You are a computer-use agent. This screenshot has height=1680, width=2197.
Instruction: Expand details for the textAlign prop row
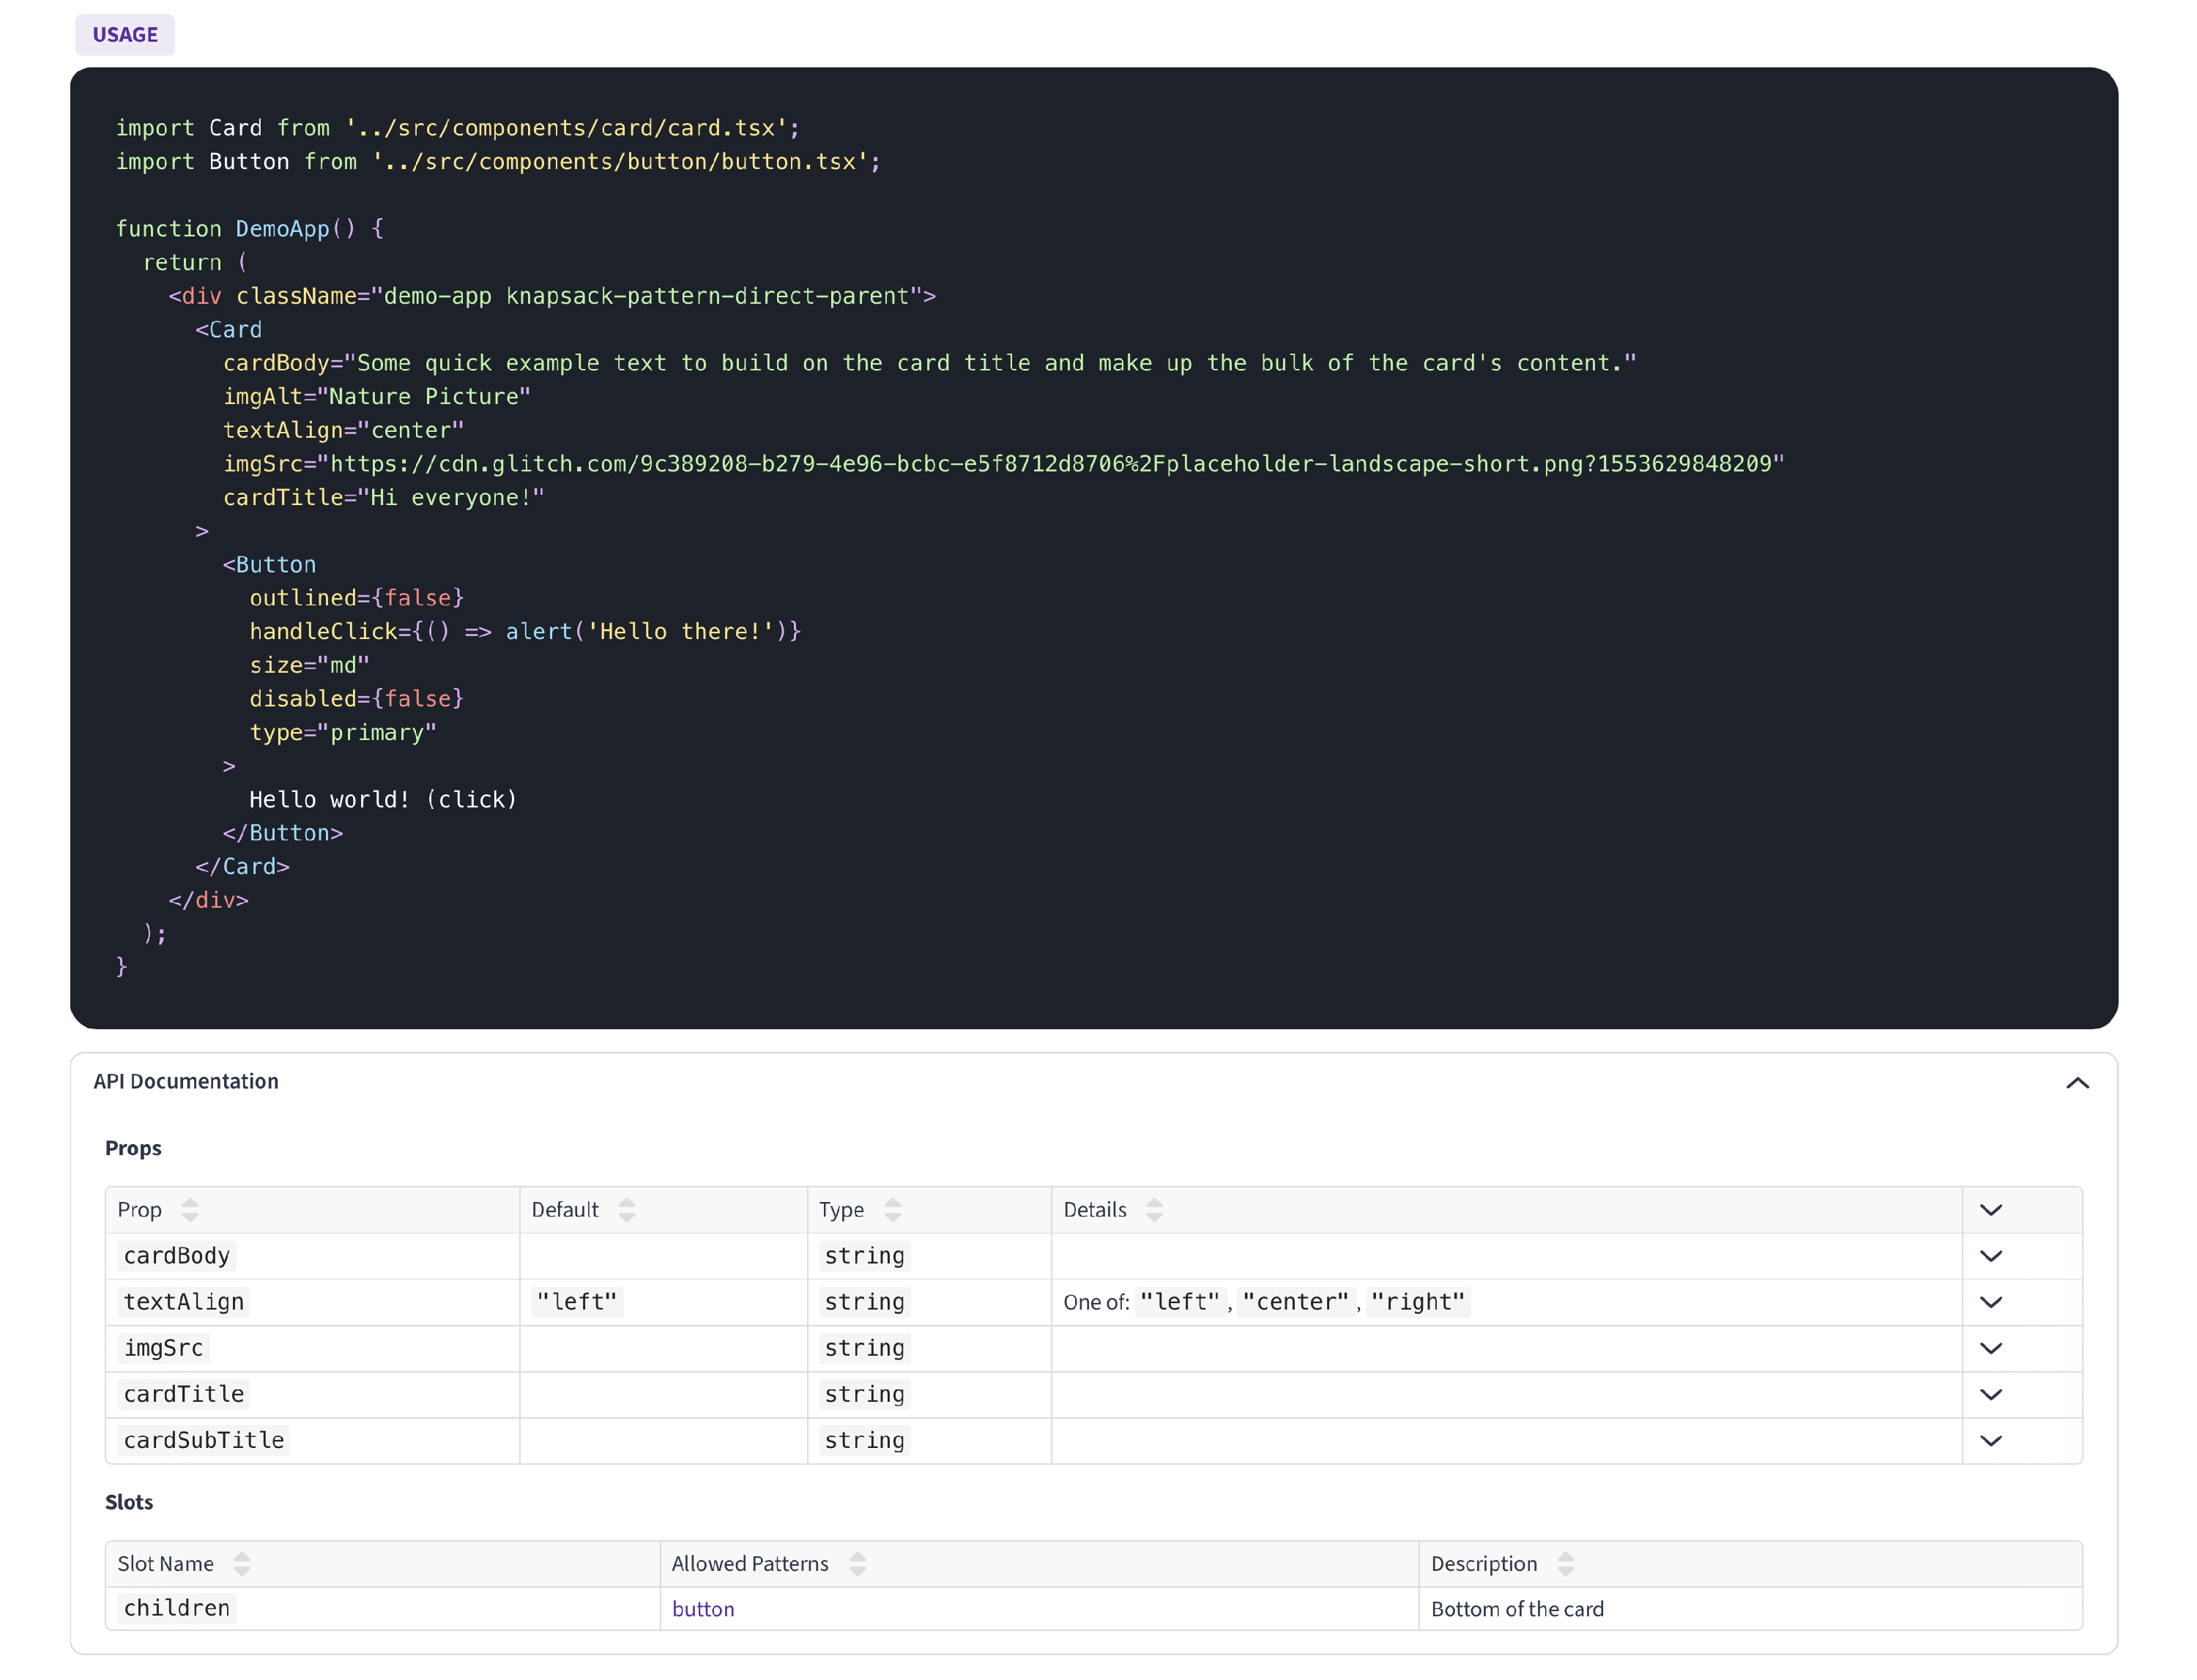(1992, 1302)
